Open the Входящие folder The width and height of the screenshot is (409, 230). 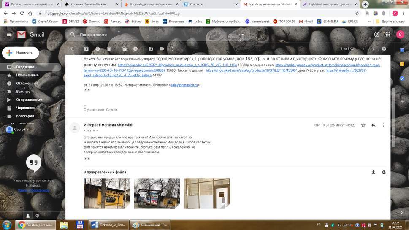pos(25,67)
